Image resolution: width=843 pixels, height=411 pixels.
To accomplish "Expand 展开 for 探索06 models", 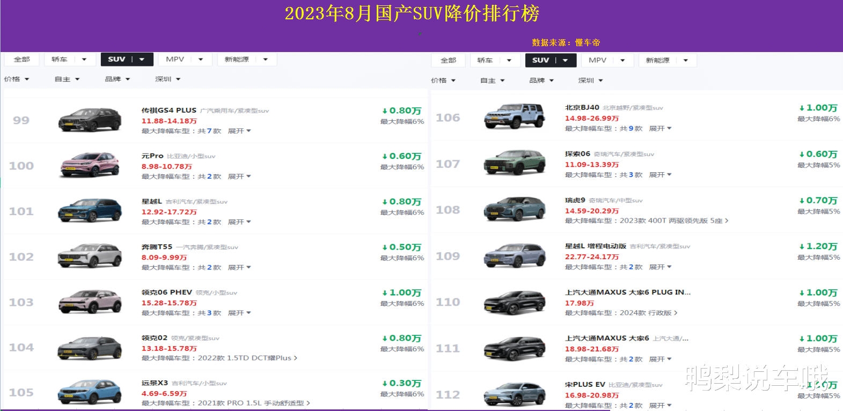I will [661, 175].
